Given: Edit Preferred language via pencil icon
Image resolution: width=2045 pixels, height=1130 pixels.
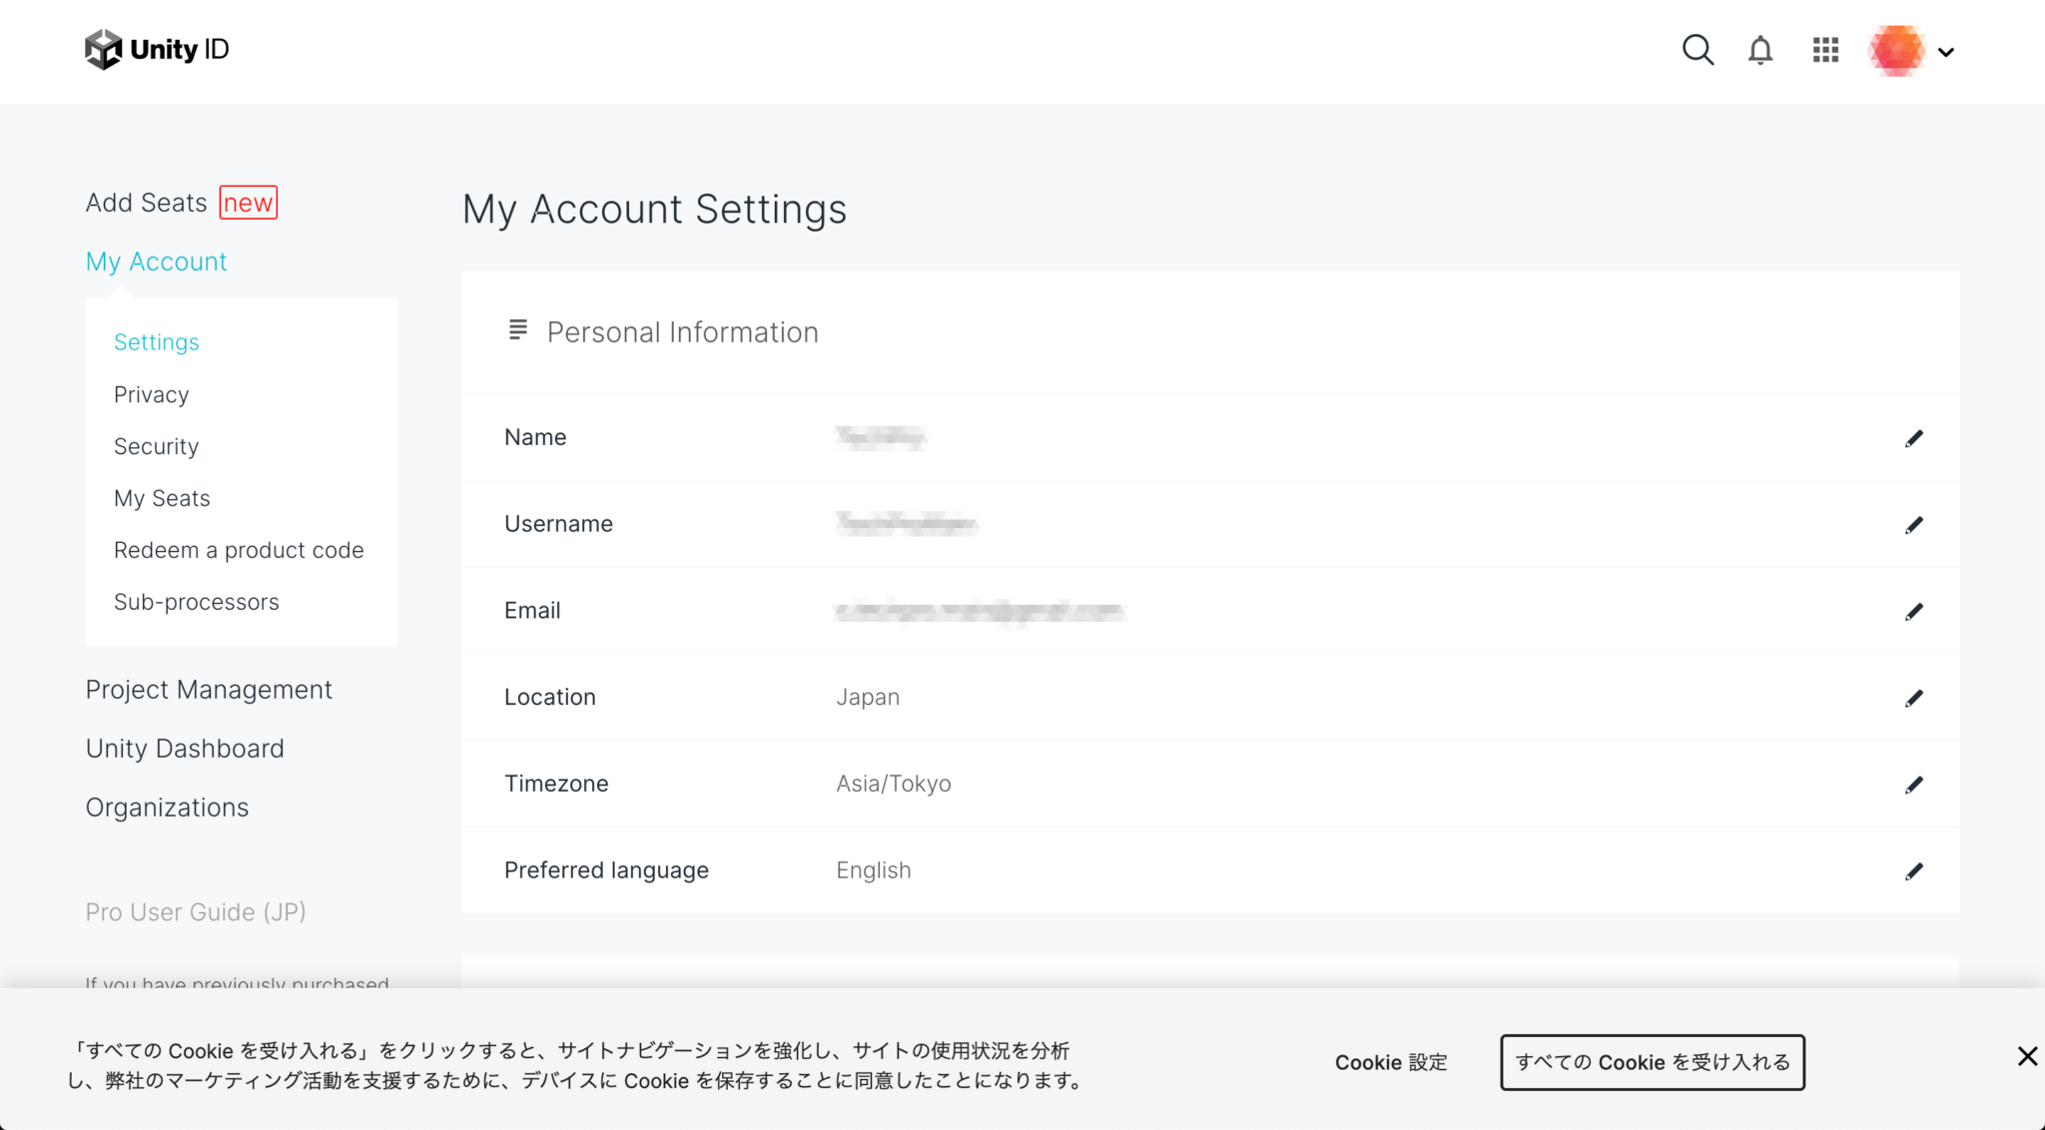Looking at the screenshot, I should tap(1915, 870).
